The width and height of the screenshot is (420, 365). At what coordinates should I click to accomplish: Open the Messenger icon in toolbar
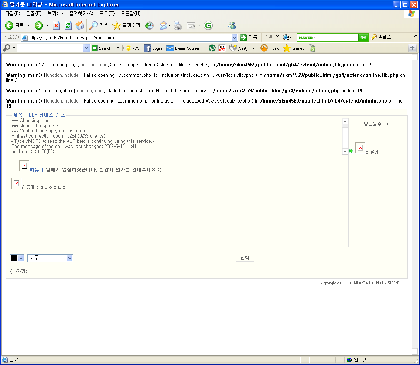point(232,25)
